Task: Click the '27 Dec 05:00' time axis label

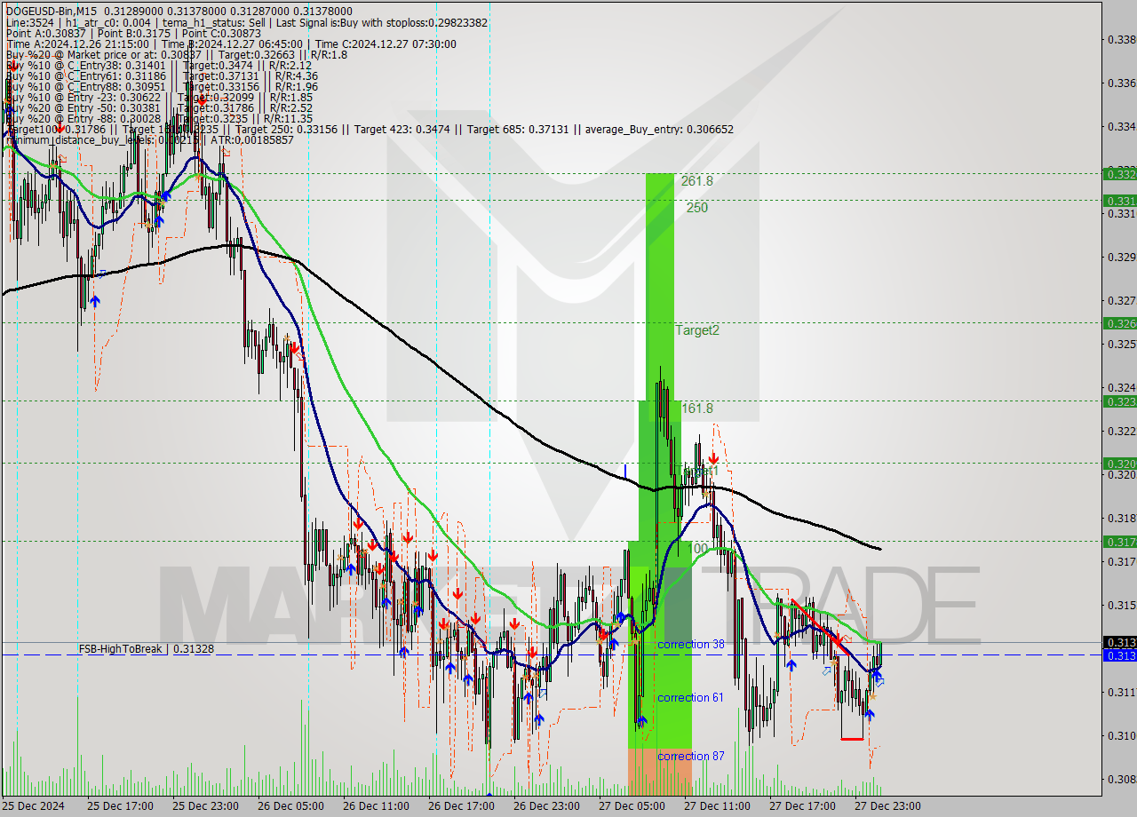Action: [x=632, y=806]
